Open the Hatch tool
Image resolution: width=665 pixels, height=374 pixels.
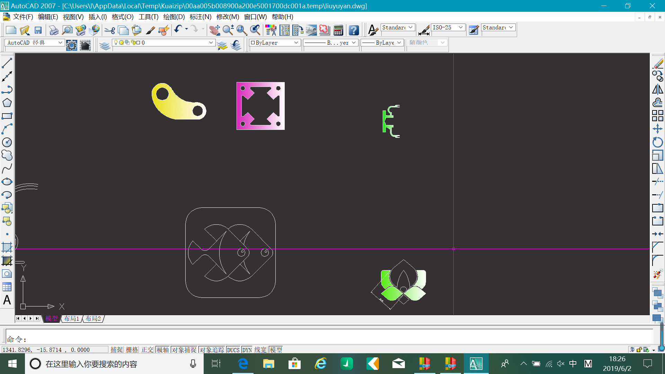(7, 247)
